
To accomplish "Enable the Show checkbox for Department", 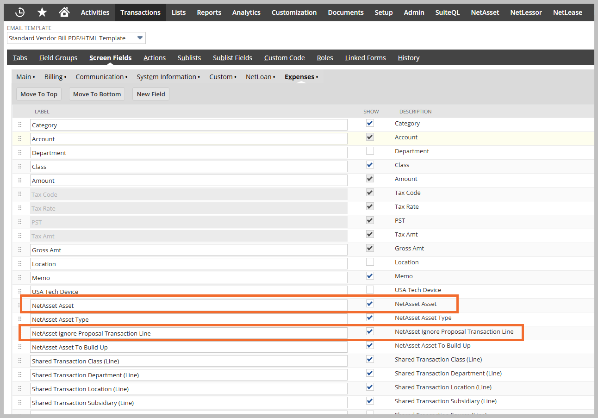I will 370,151.
